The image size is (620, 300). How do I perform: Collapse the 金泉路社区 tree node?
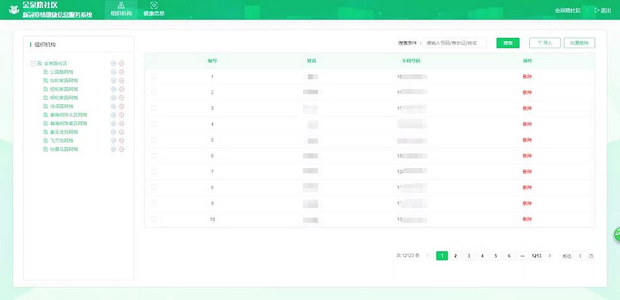[32, 63]
